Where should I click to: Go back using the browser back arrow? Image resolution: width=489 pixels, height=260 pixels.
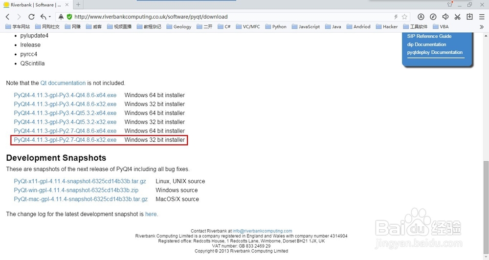(x=8, y=17)
